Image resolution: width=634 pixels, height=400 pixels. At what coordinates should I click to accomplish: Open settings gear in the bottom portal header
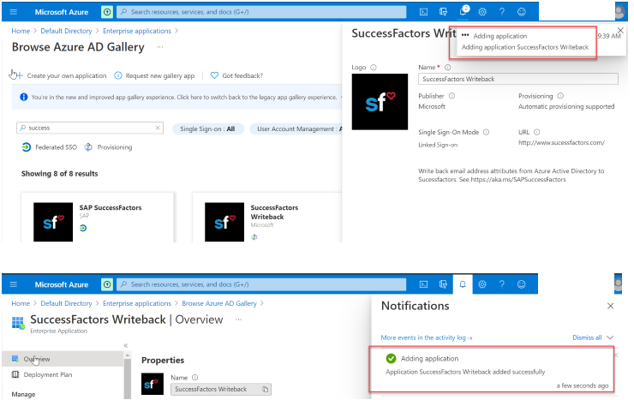(482, 284)
